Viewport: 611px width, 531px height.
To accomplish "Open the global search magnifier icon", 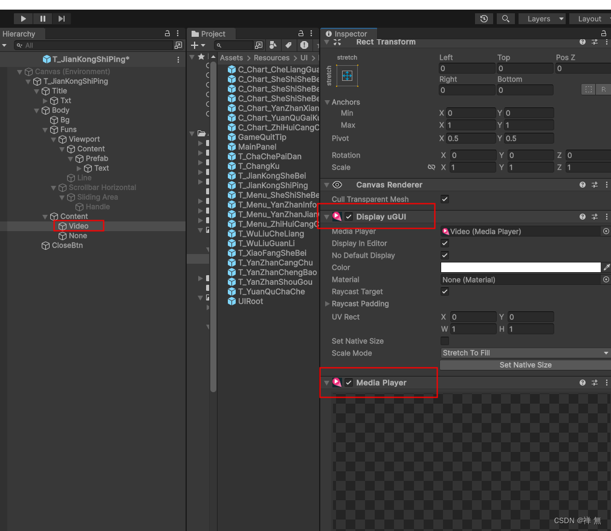I will (x=505, y=19).
